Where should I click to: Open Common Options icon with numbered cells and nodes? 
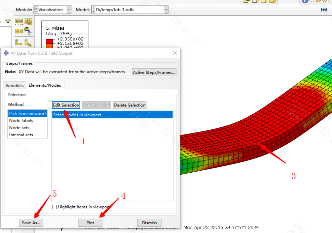19,22
